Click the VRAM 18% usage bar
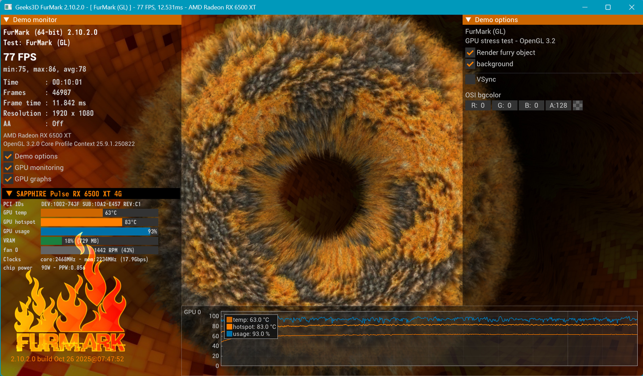 (x=100, y=241)
